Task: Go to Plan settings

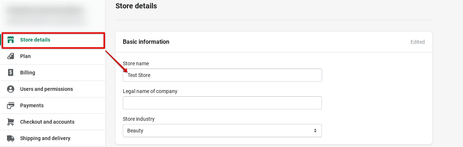Action: click(25, 56)
